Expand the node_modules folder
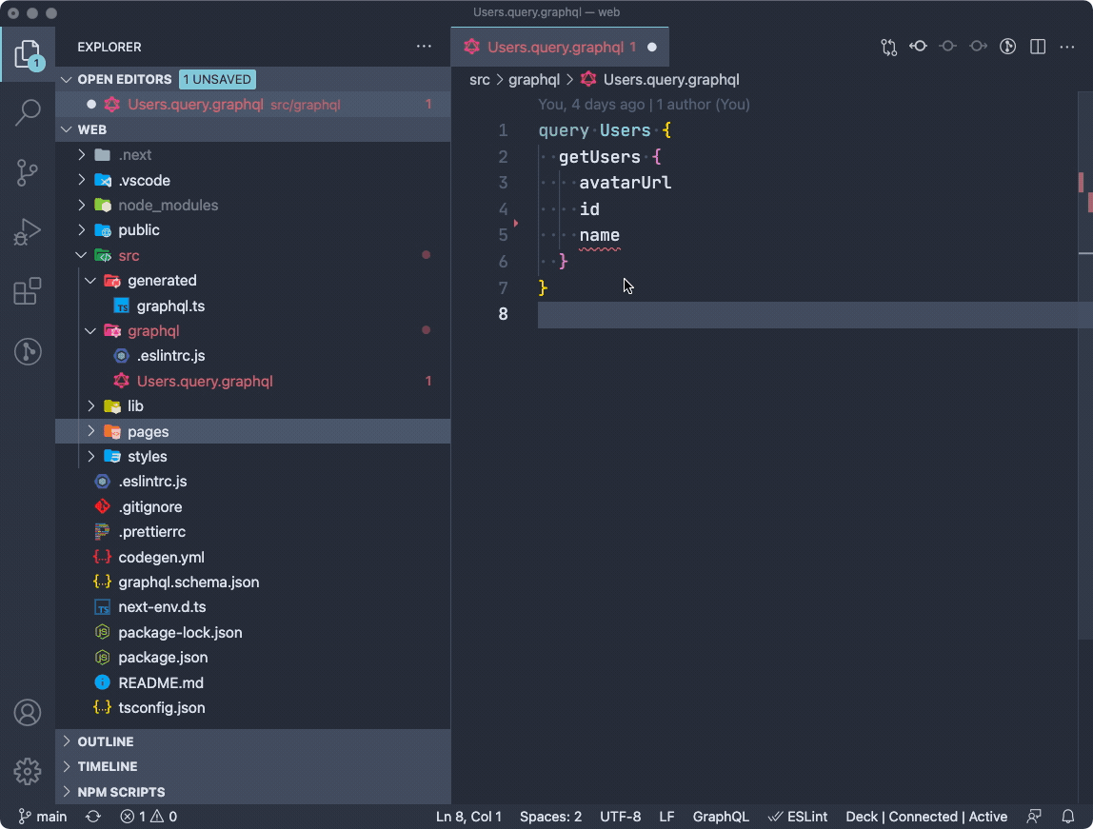Viewport: 1093px width, 829px height. 82,205
